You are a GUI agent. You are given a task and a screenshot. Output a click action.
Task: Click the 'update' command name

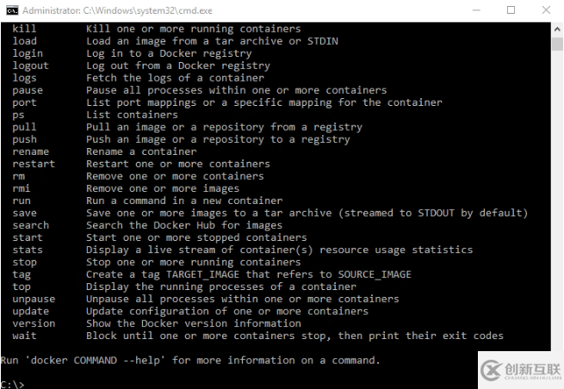coord(31,312)
